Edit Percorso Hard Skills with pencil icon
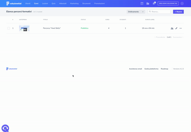The image size is (191, 132). tap(176, 28)
